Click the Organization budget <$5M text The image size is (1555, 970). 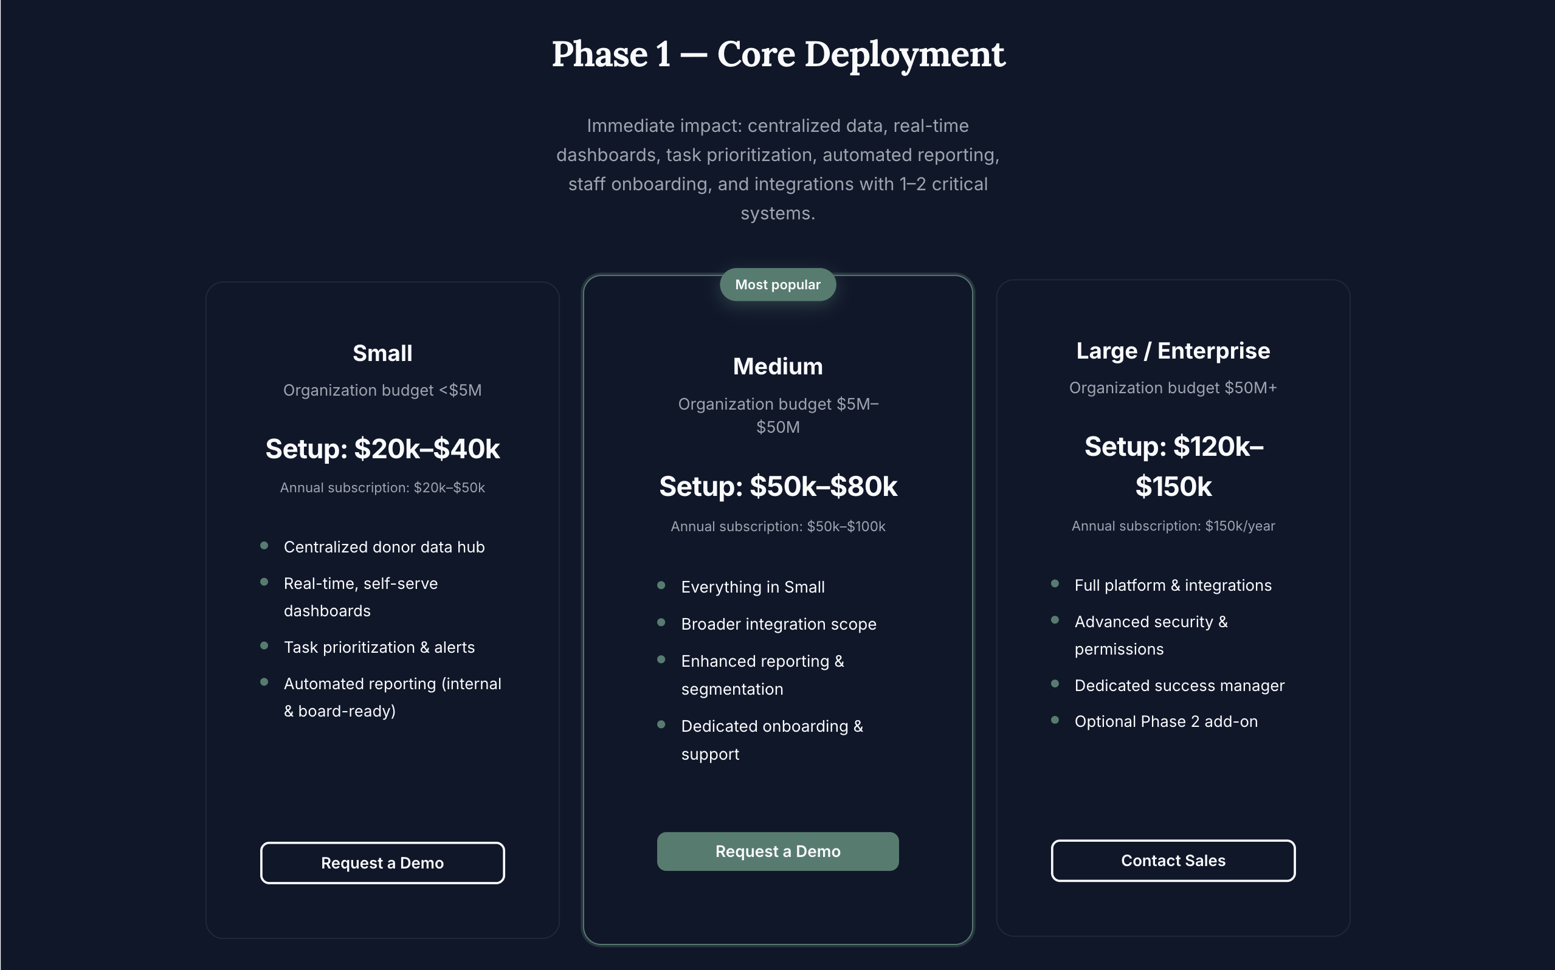pos(382,390)
